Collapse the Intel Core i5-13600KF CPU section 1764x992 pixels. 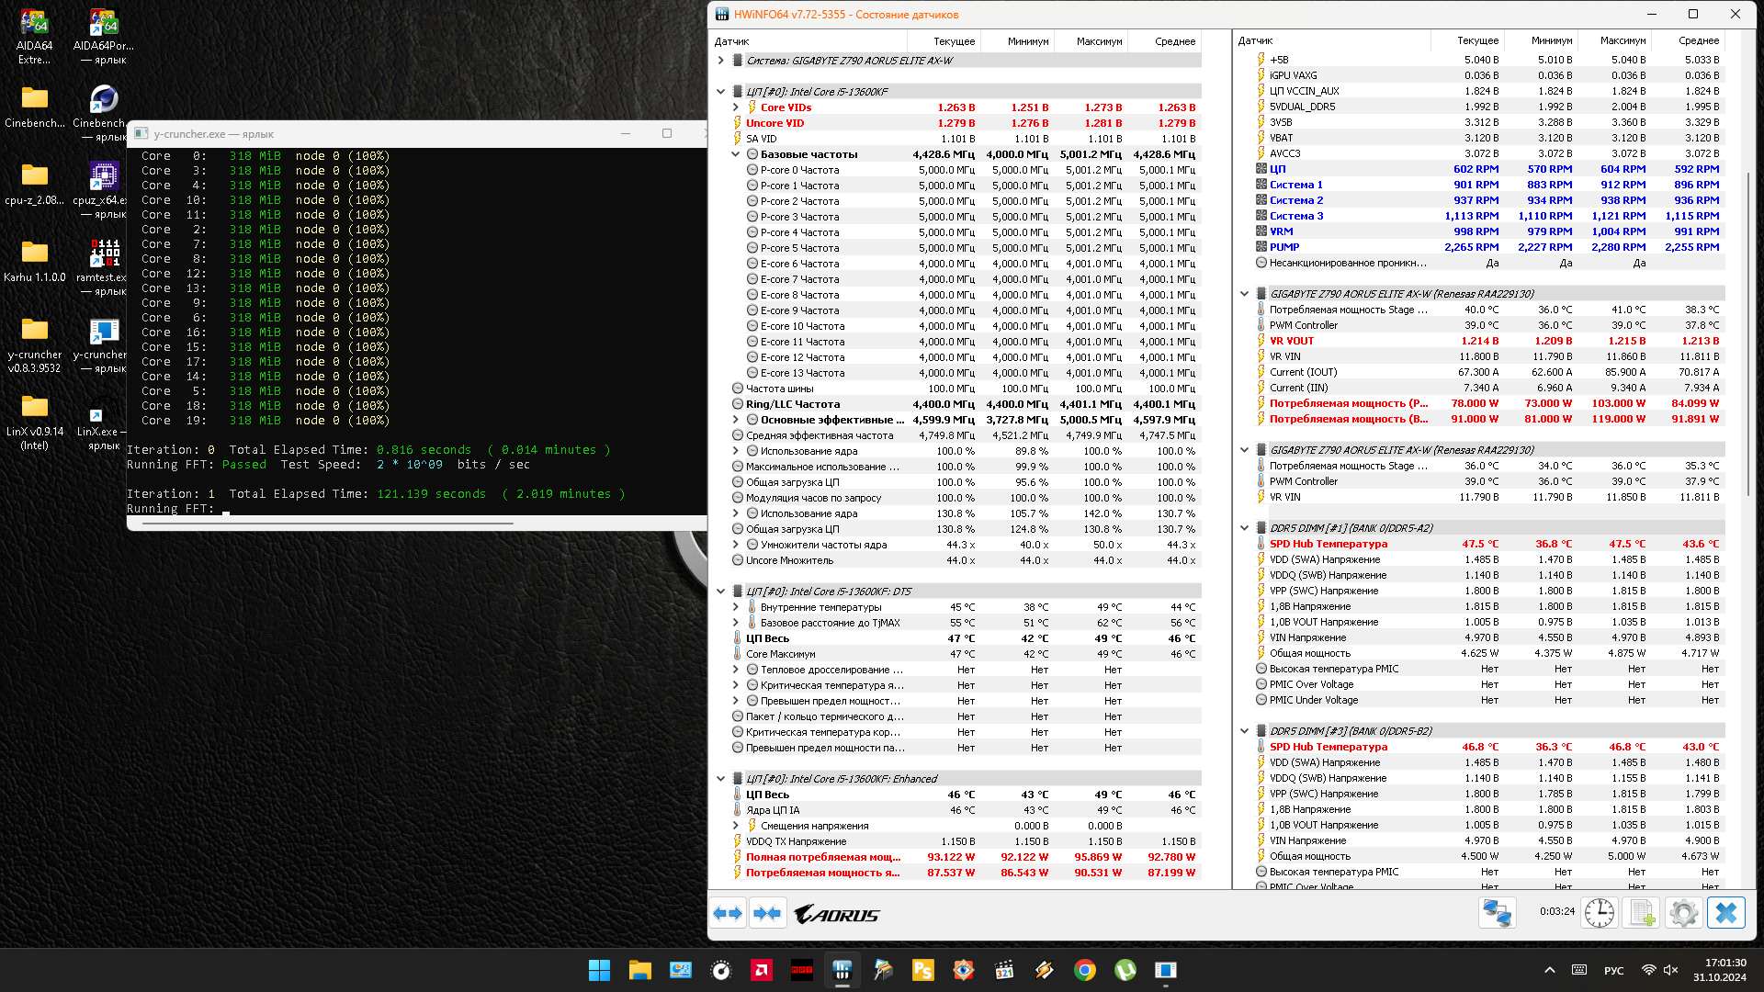[x=721, y=92]
